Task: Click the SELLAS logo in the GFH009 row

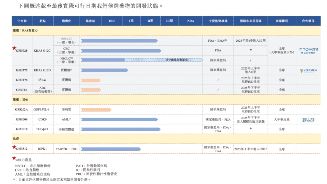Action: click(x=308, y=120)
